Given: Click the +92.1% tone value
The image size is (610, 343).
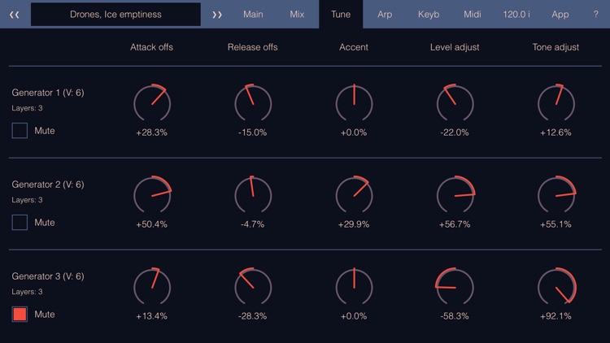Looking at the screenshot, I should [x=556, y=316].
